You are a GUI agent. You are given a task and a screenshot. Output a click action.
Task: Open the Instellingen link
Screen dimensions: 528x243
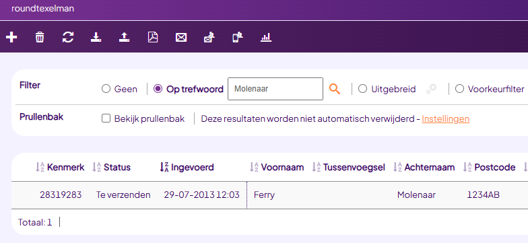pos(446,118)
